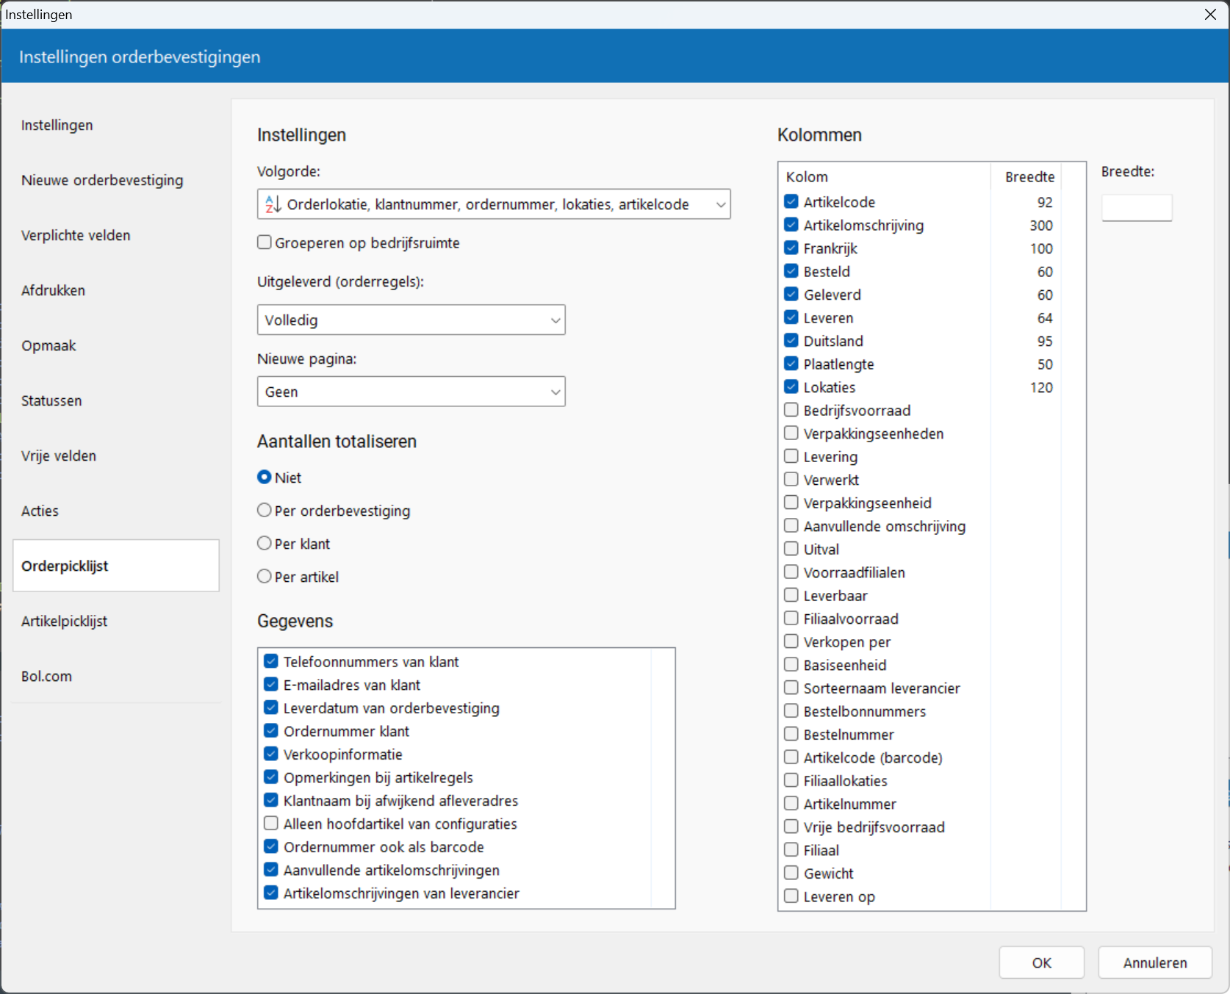
Task: Enable Groeperen op bedrijfsruimte checkbox
Action: coord(265,242)
